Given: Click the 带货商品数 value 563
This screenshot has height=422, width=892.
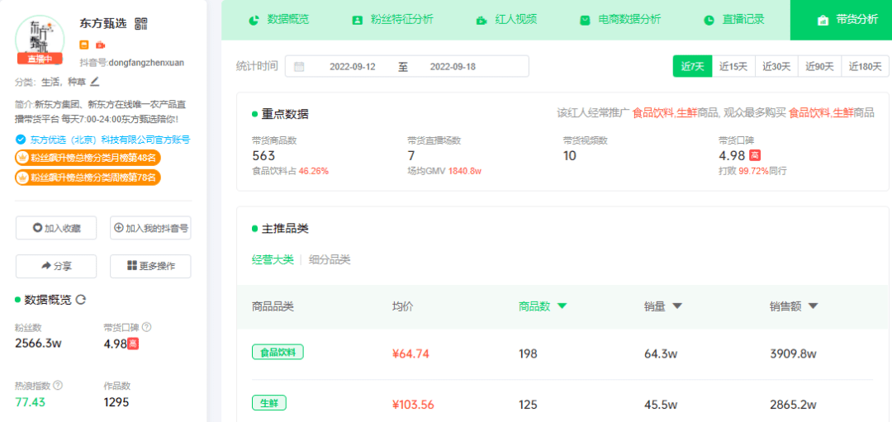Looking at the screenshot, I should (263, 156).
